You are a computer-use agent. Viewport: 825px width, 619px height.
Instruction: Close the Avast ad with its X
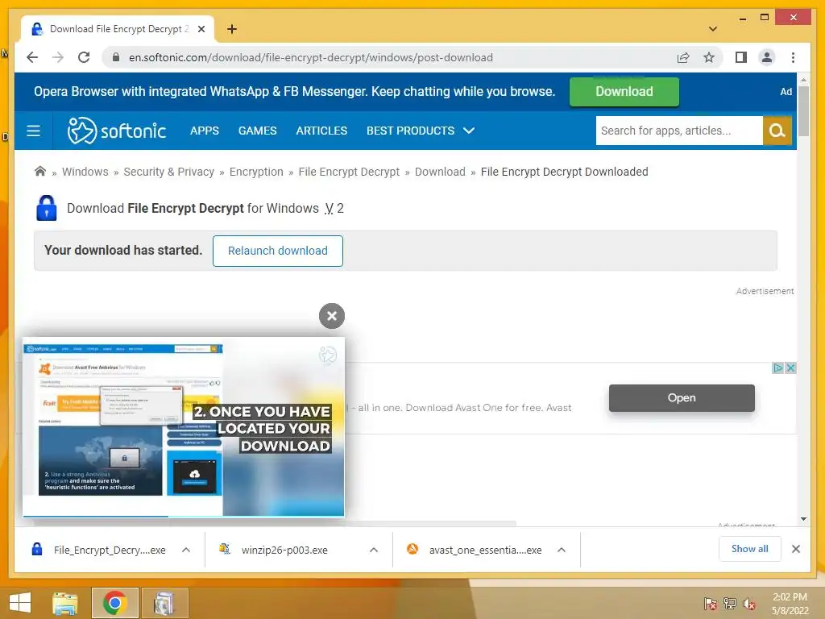coord(790,368)
